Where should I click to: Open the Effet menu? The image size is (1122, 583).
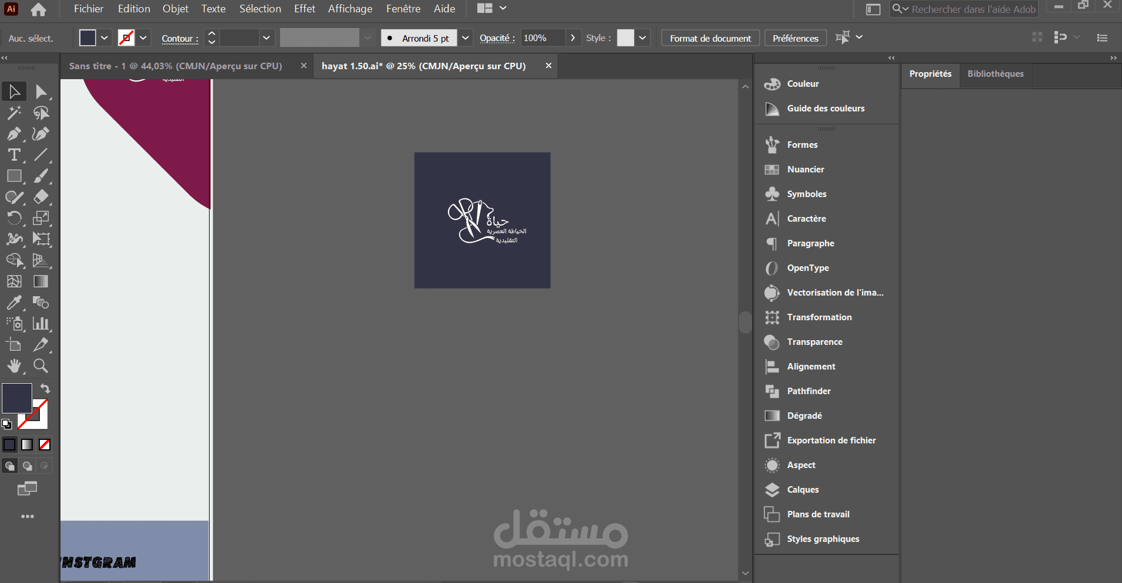tap(305, 9)
